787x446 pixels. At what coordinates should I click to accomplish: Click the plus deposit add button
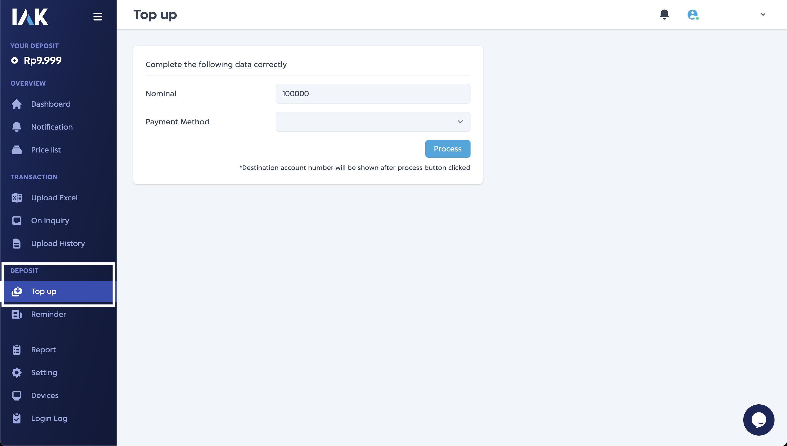pyautogui.click(x=15, y=60)
